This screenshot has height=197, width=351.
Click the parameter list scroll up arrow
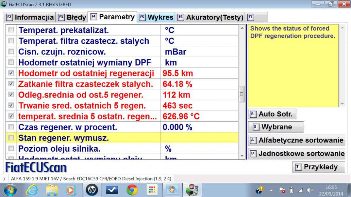(242, 28)
